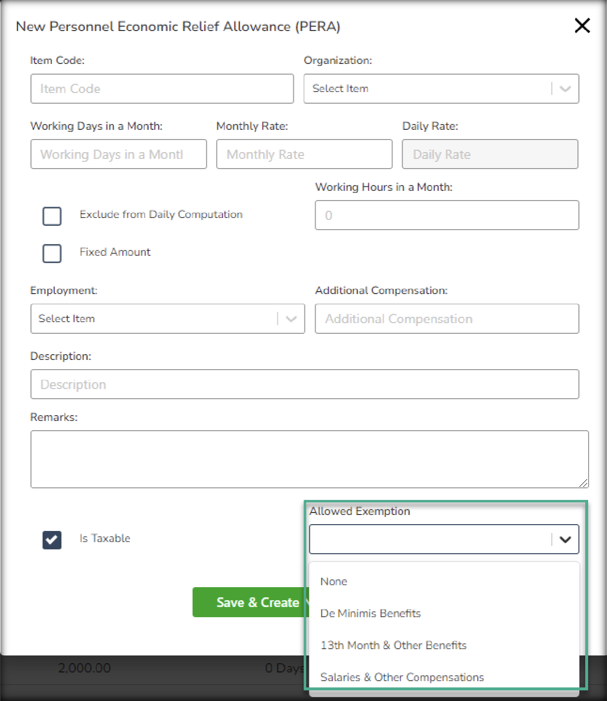Select Salaries & Other Compensations option
This screenshot has height=701, width=607.
pos(402,677)
